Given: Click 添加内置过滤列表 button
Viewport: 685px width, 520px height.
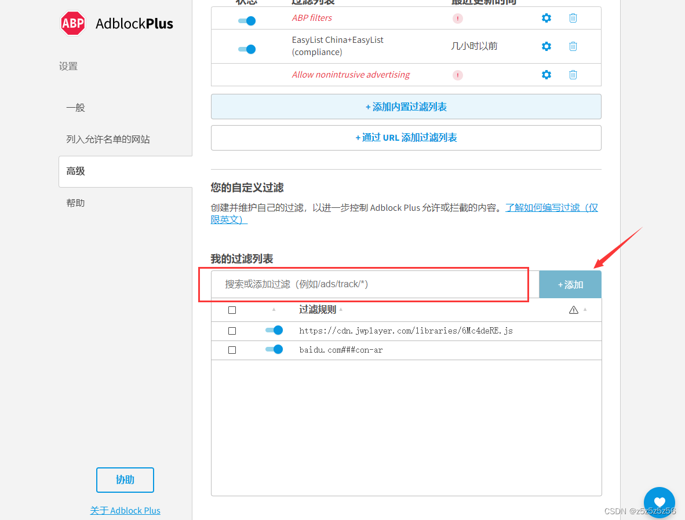Looking at the screenshot, I should 406,107.
